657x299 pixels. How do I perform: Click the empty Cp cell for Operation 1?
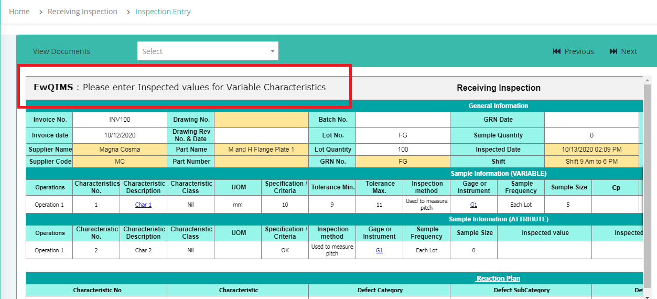[x=615, y=205]
